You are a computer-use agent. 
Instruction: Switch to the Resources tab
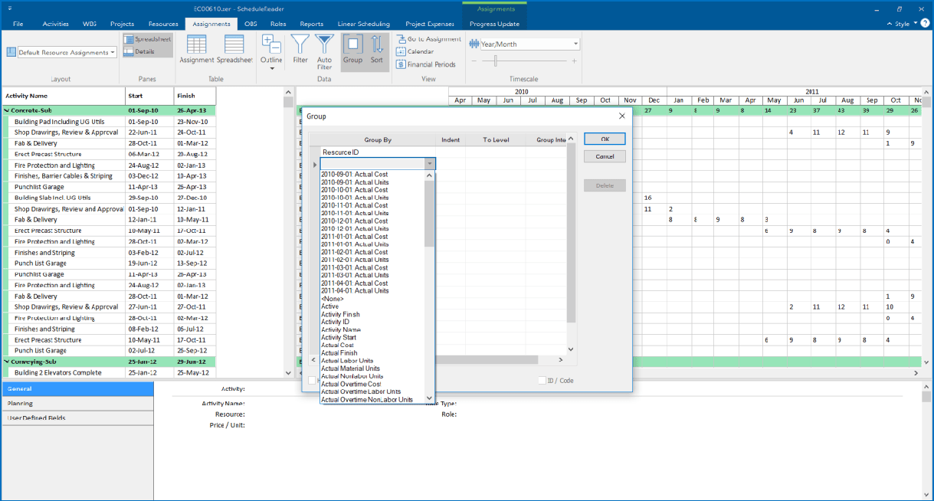(x=162, y=24)
